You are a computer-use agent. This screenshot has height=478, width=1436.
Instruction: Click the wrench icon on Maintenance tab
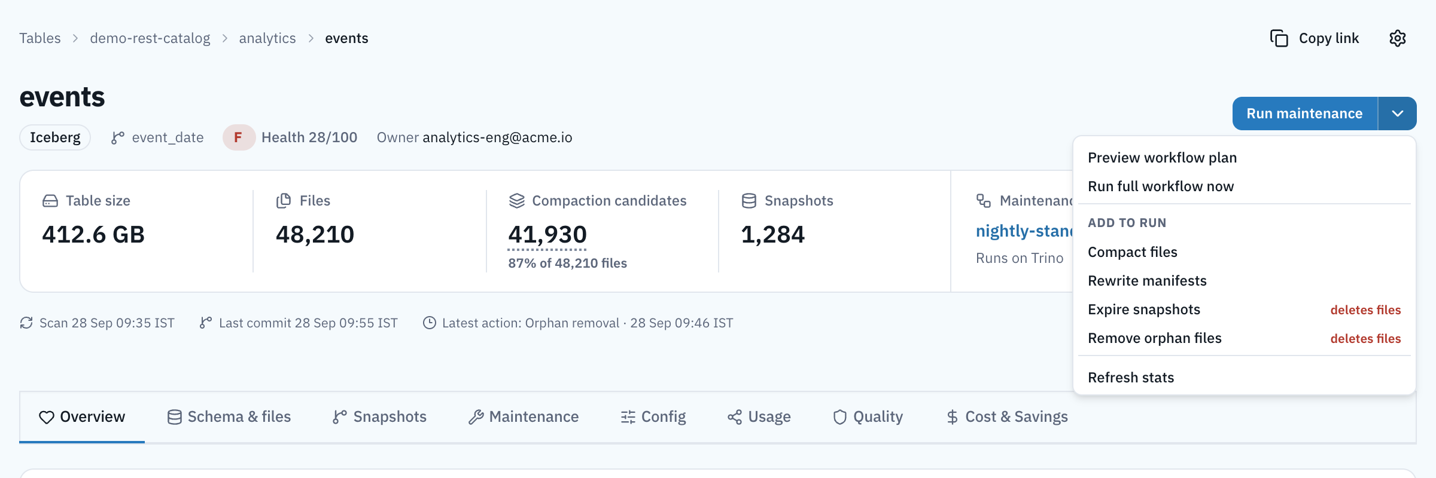coord(476,417)
